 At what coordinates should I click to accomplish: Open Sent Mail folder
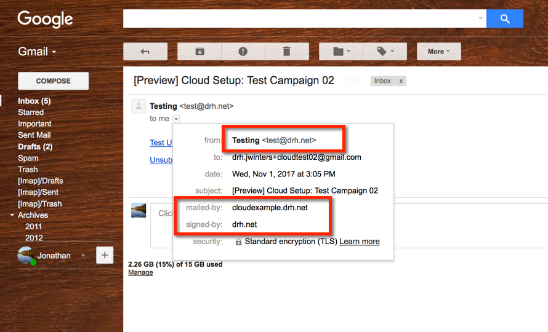point(34,135)
